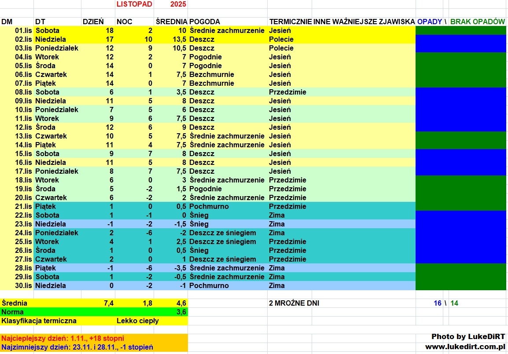The image size is (508, 354).
Task: Select the Bezchmurnie cell for 06.lis
Action: (x=211, y=74)
